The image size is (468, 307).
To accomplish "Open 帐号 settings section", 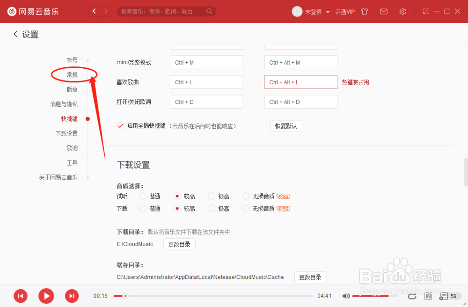I will (72, 60).
